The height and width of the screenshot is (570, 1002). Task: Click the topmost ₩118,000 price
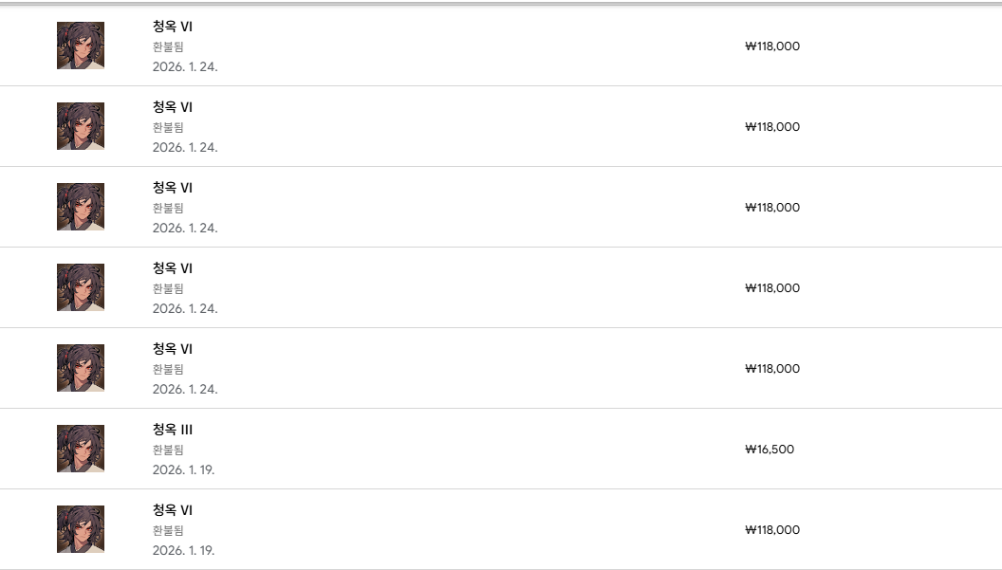(x=772, y=46)
